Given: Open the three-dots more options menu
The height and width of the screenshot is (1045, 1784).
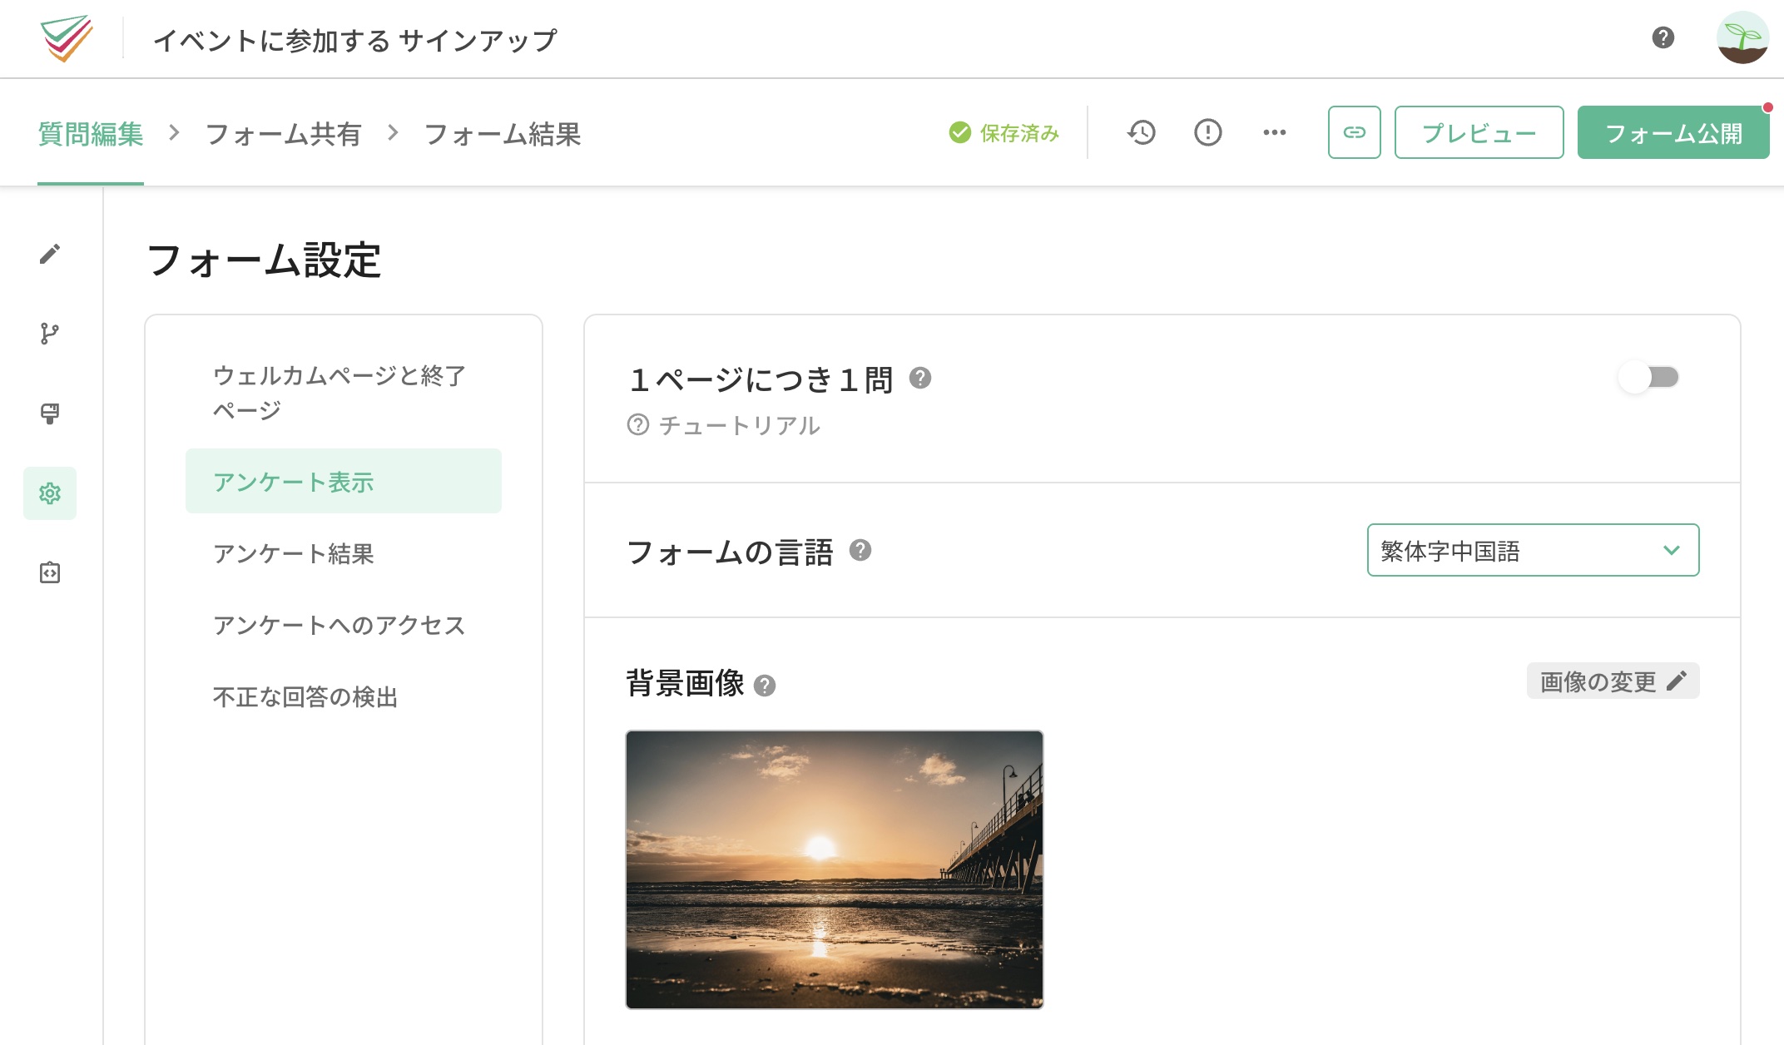Looking at the screenshot, I should click(x=1274, y=132).
